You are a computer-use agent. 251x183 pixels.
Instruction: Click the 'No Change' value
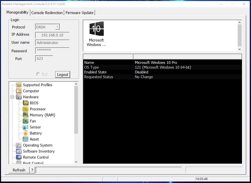(x=144, y=77)
